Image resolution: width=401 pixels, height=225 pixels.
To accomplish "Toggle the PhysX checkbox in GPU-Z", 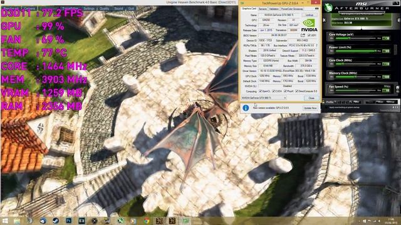I will pos(286,91).
